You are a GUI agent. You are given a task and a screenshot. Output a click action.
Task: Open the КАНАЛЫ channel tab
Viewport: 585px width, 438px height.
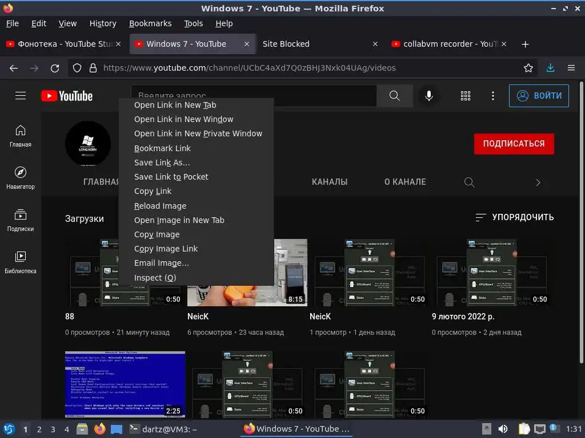point(330,182)
